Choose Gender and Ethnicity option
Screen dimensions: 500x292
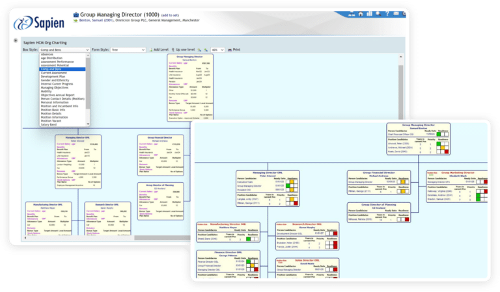(x=62, y=80)
